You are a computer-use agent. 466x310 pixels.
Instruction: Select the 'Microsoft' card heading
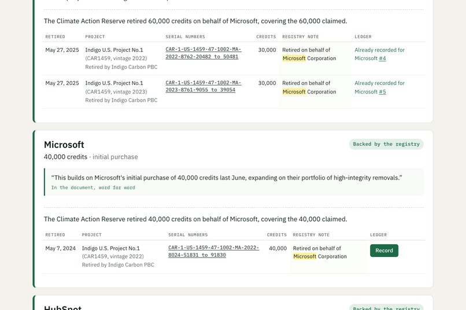[64, 144]
